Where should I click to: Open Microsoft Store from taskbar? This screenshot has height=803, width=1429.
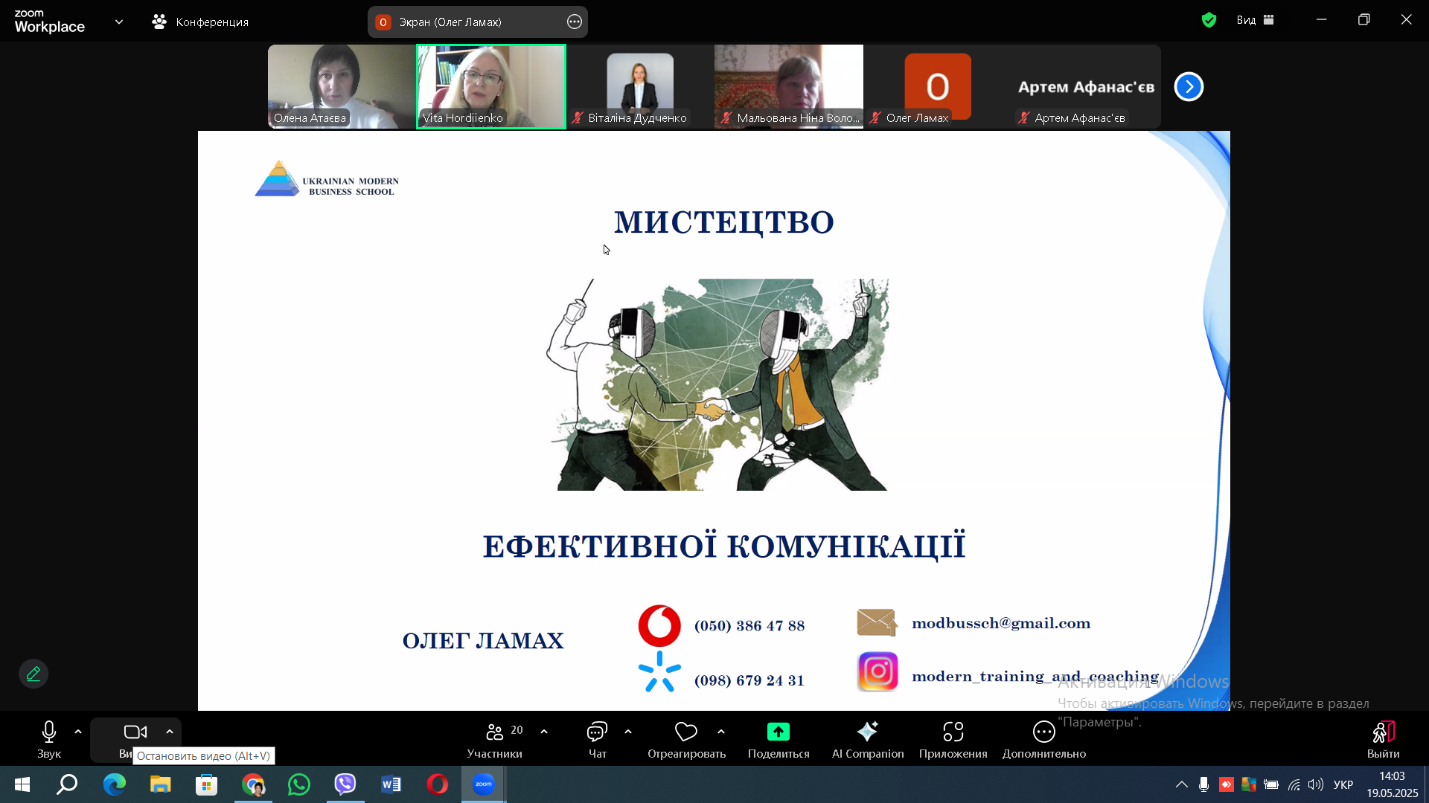[x=207, y=784]
